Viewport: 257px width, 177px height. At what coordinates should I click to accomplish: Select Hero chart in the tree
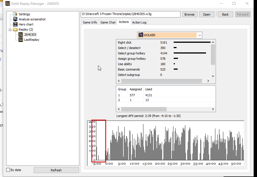[x=26, y=24]
